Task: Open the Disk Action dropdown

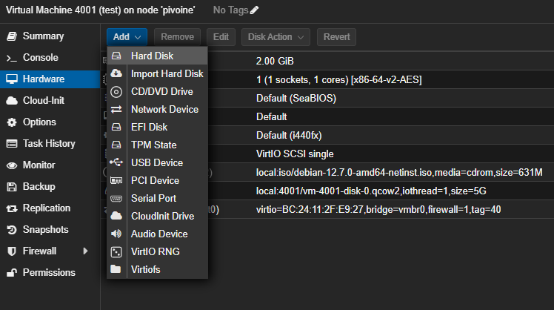Action: [x=276, y=37]
